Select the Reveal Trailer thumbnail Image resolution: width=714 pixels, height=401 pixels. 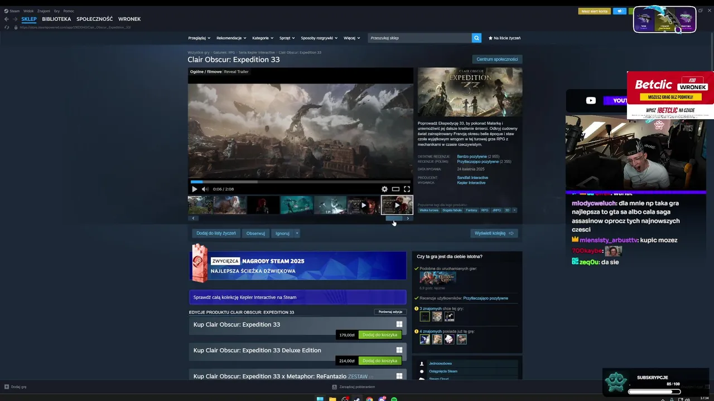[x=397, y=205]
